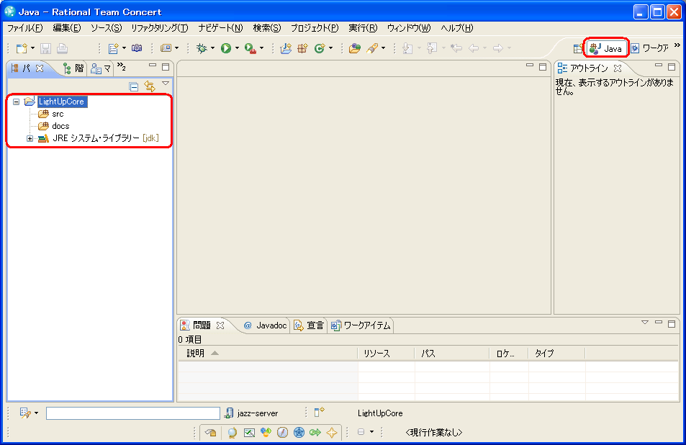This screenshot has width=686, height=445.
Task: Click the New Java Project icon
Action: pyautogui.click(x=286, y=48)
